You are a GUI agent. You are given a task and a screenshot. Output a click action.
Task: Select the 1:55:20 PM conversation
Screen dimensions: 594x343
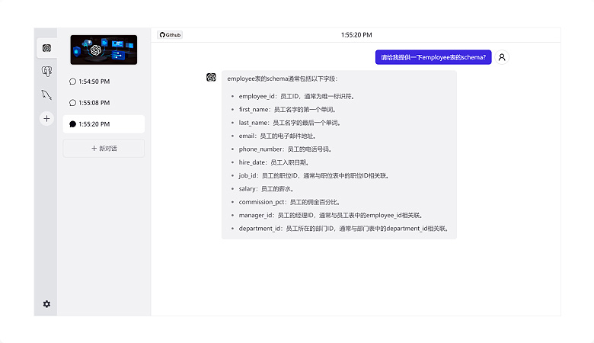tap(104, 124)
